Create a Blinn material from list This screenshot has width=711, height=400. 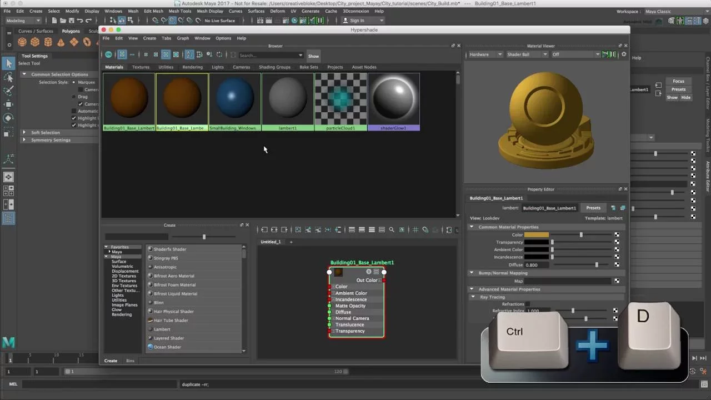158,302
